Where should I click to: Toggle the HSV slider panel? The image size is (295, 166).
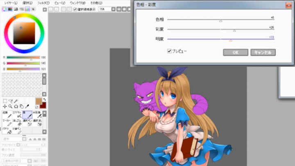coord(16,9)
